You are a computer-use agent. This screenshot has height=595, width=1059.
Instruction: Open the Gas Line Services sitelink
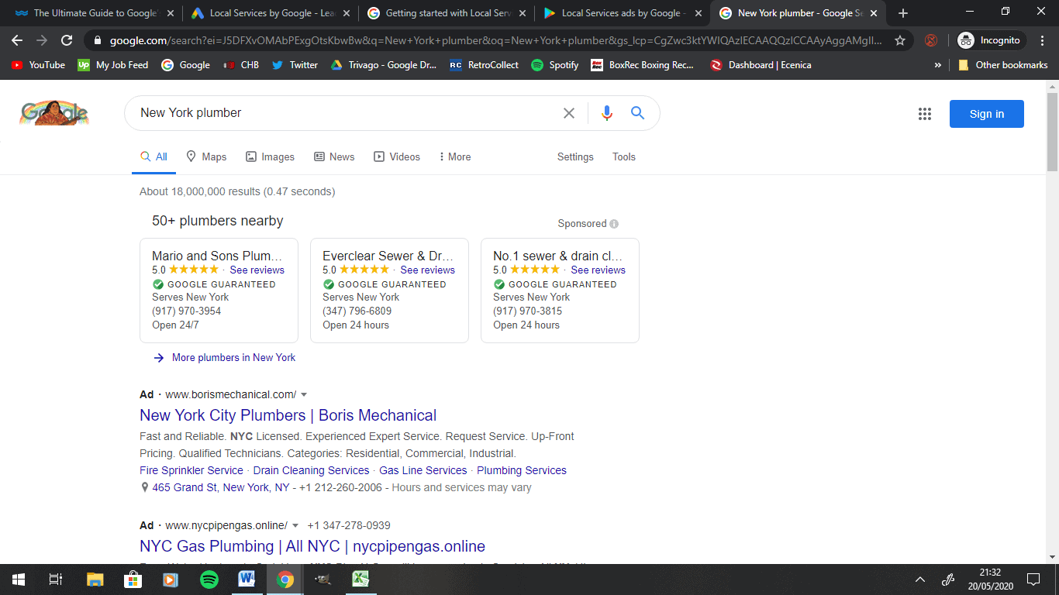click(423, 470)
